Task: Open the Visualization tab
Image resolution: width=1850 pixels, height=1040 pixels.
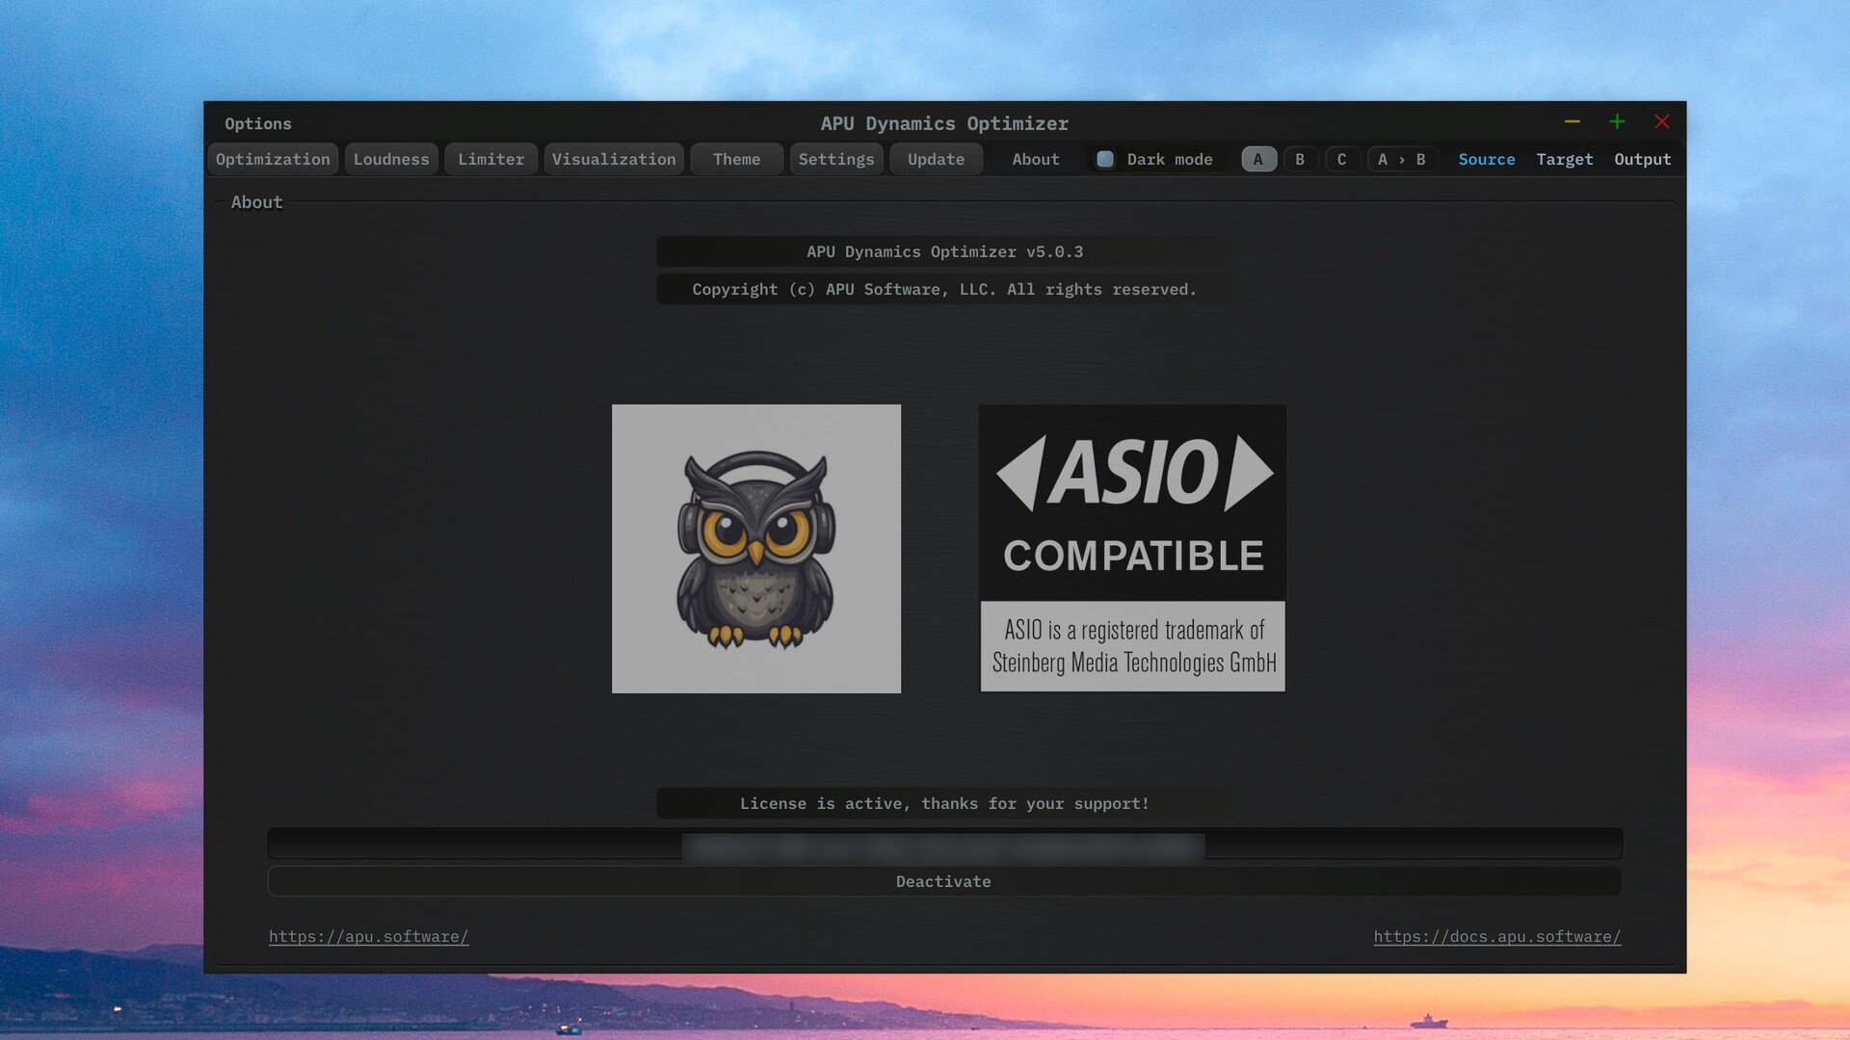Action: coord(614,160)
